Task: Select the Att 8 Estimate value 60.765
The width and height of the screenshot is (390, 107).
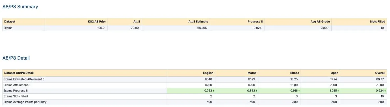Action: (202, 28)
